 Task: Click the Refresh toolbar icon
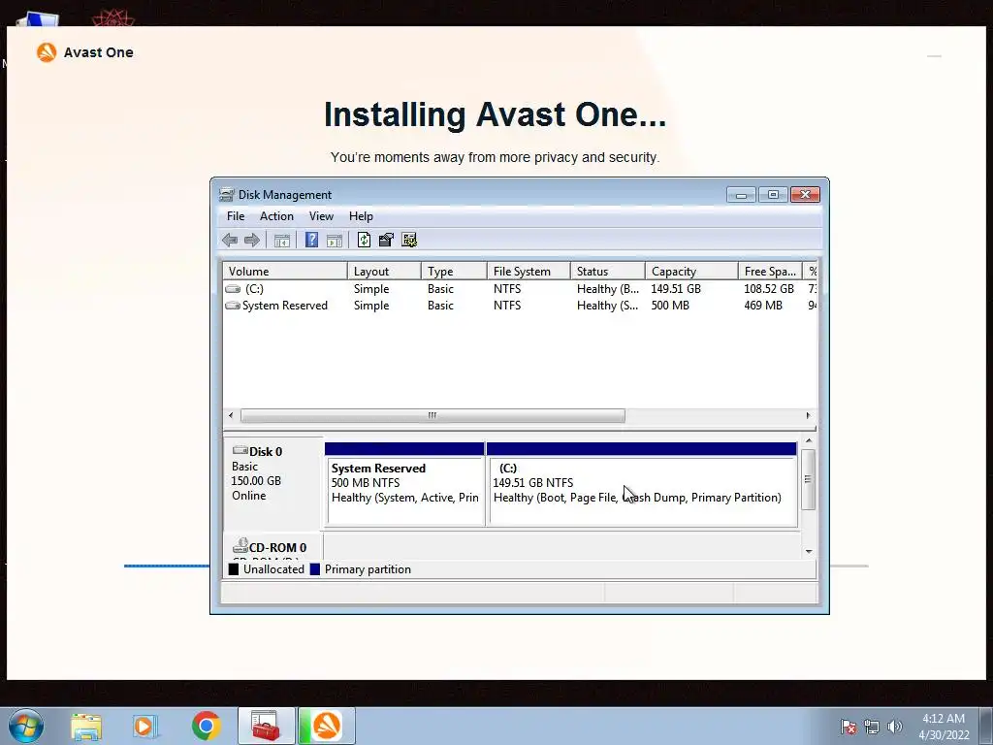tap(365, 240)
